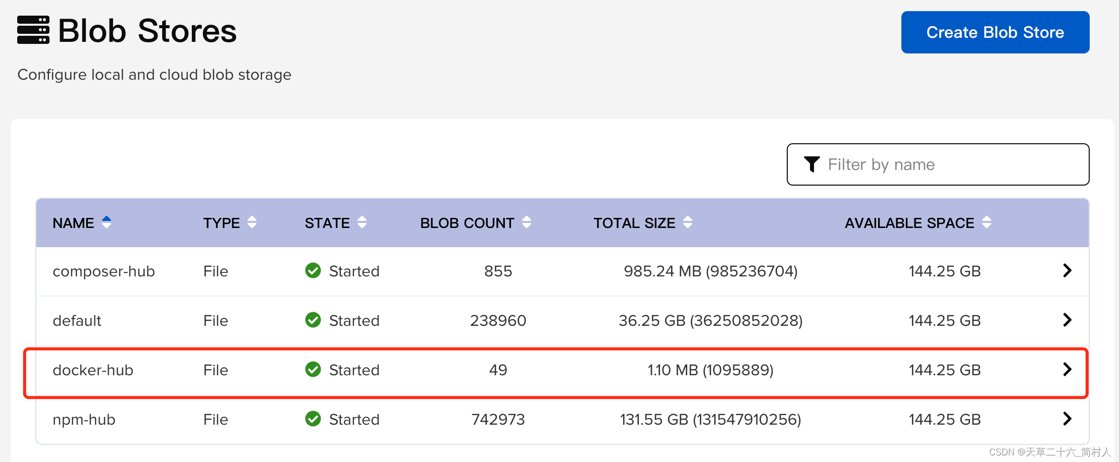This screenshot has height=462, width=1119.
Task: Click Configure local and cloud blob storage text
Action: coord(154,75)
